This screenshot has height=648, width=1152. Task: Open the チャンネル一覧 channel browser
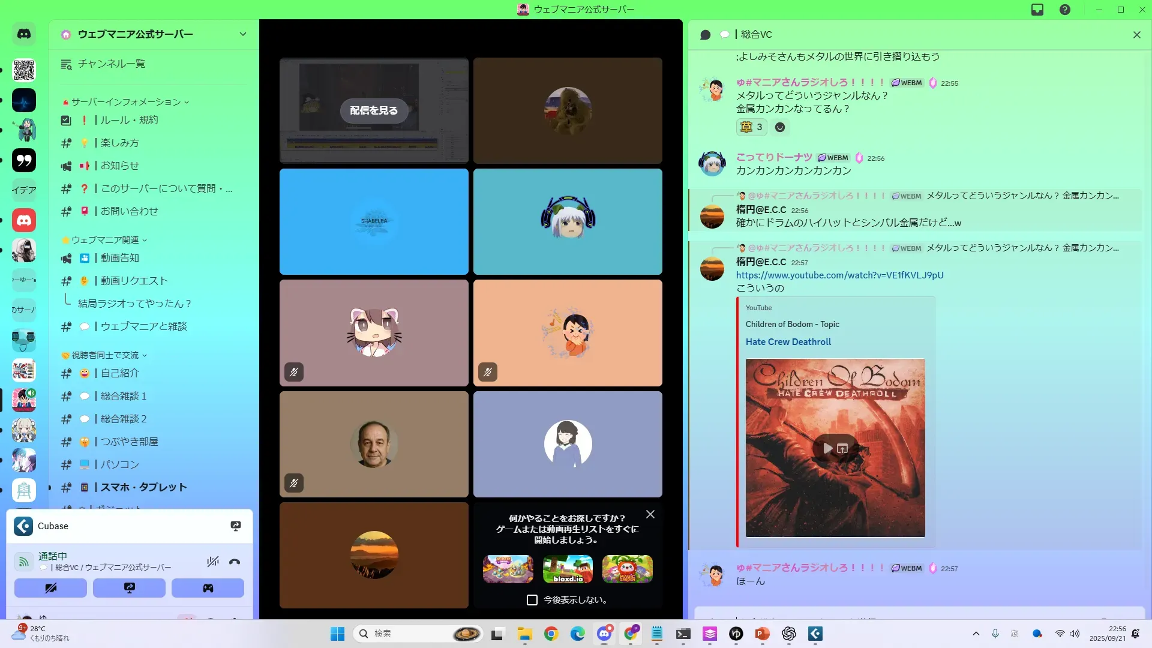[111, 64]
